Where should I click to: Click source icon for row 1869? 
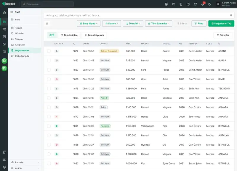tap(57, 79)
